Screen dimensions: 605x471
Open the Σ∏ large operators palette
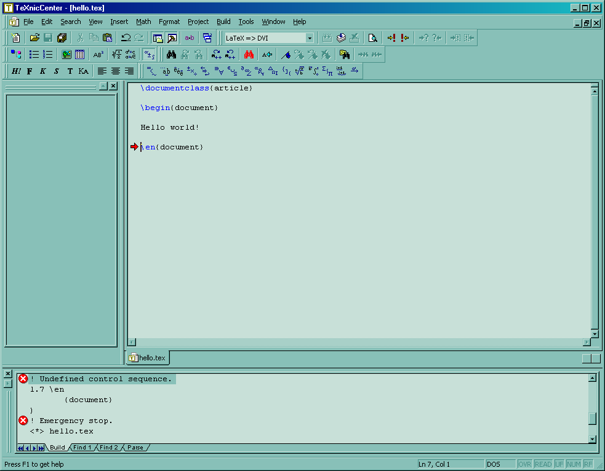click(327, 71)
